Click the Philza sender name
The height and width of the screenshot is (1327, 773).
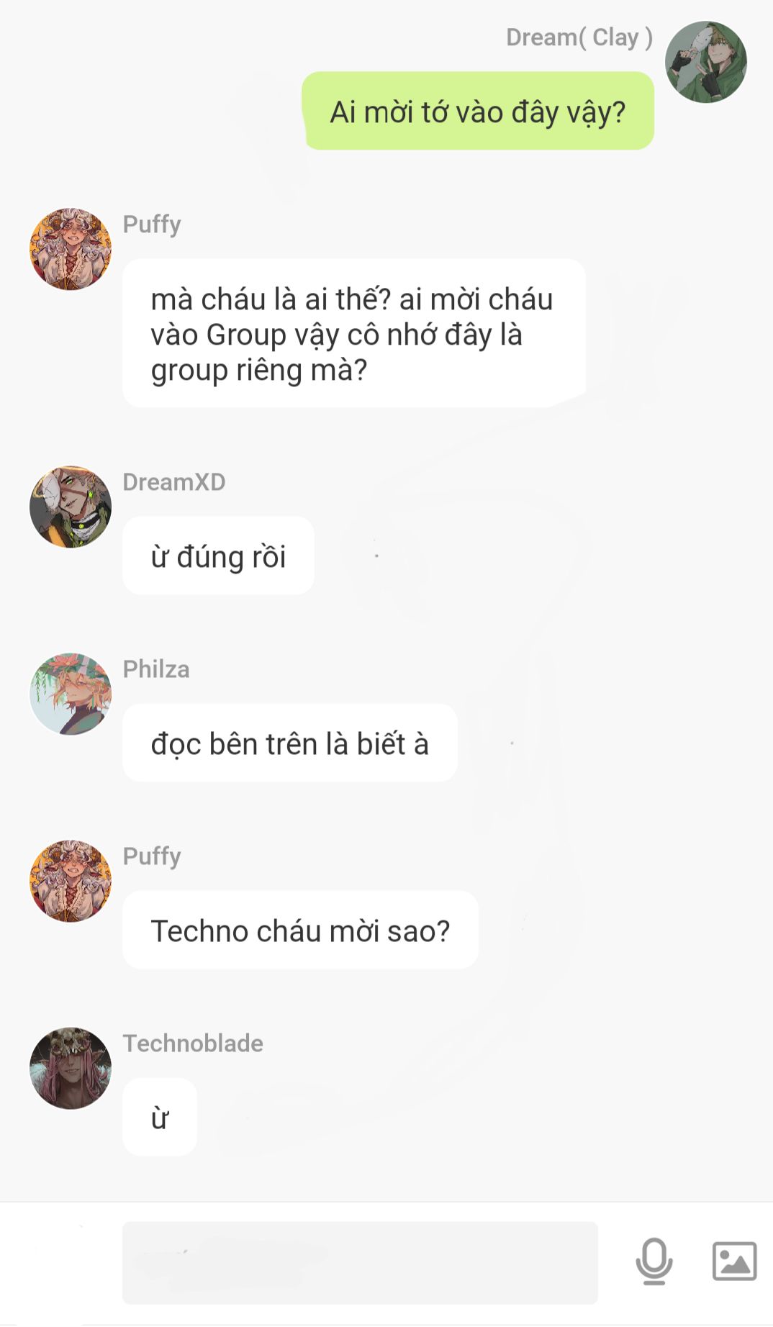tap(156, 669)
